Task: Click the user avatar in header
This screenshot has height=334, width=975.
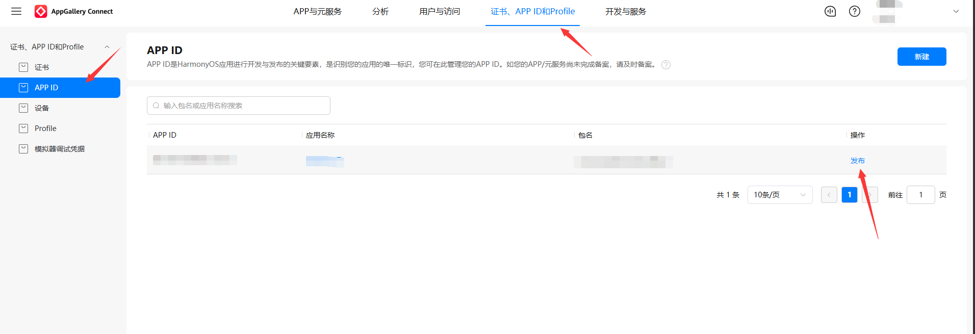Action: pyautogui.click(x=887, y=11)
